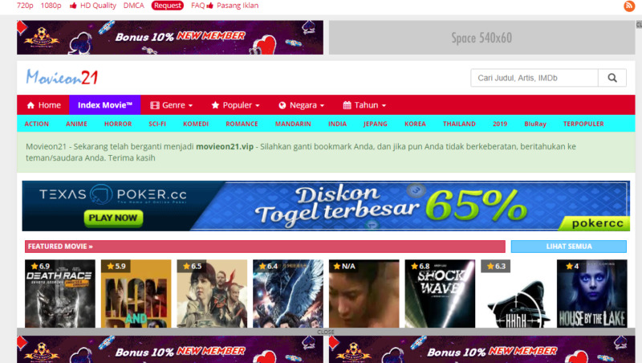Select the KOREA category

[x=415, y=124]
